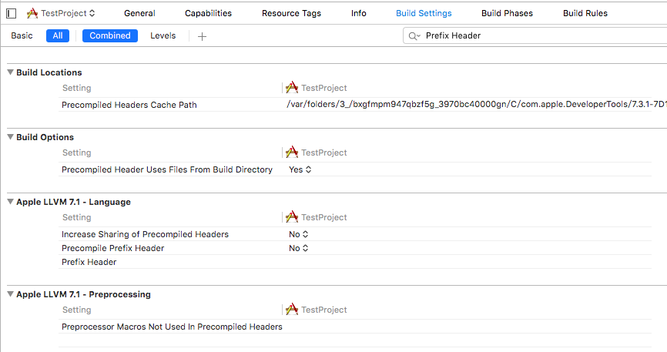Click TestProject icon in Preprocessing column
Image resolution: width=667 pixels, height=352 pixels.
pos(292,310)
